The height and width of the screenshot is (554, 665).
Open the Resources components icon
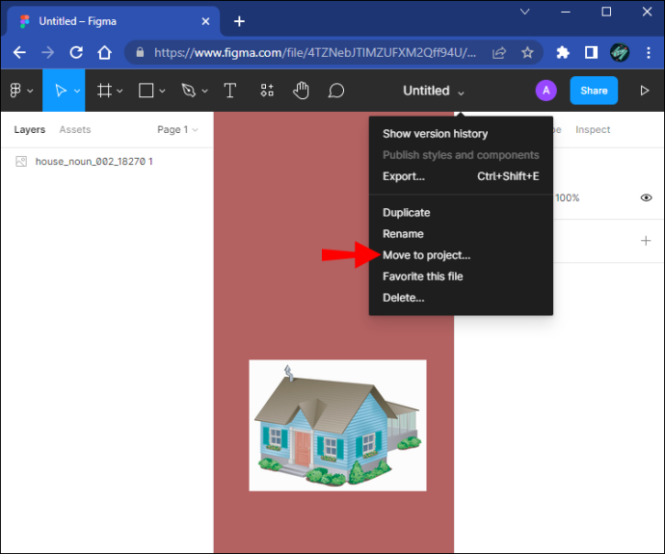267,91
